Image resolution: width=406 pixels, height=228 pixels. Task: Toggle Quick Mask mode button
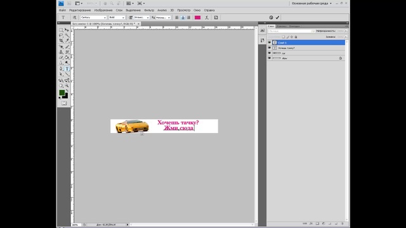point(64,103)
